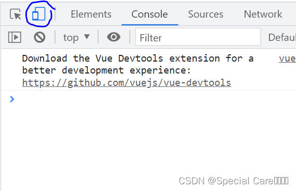Create live expression using the eye icon

[114, 37]
